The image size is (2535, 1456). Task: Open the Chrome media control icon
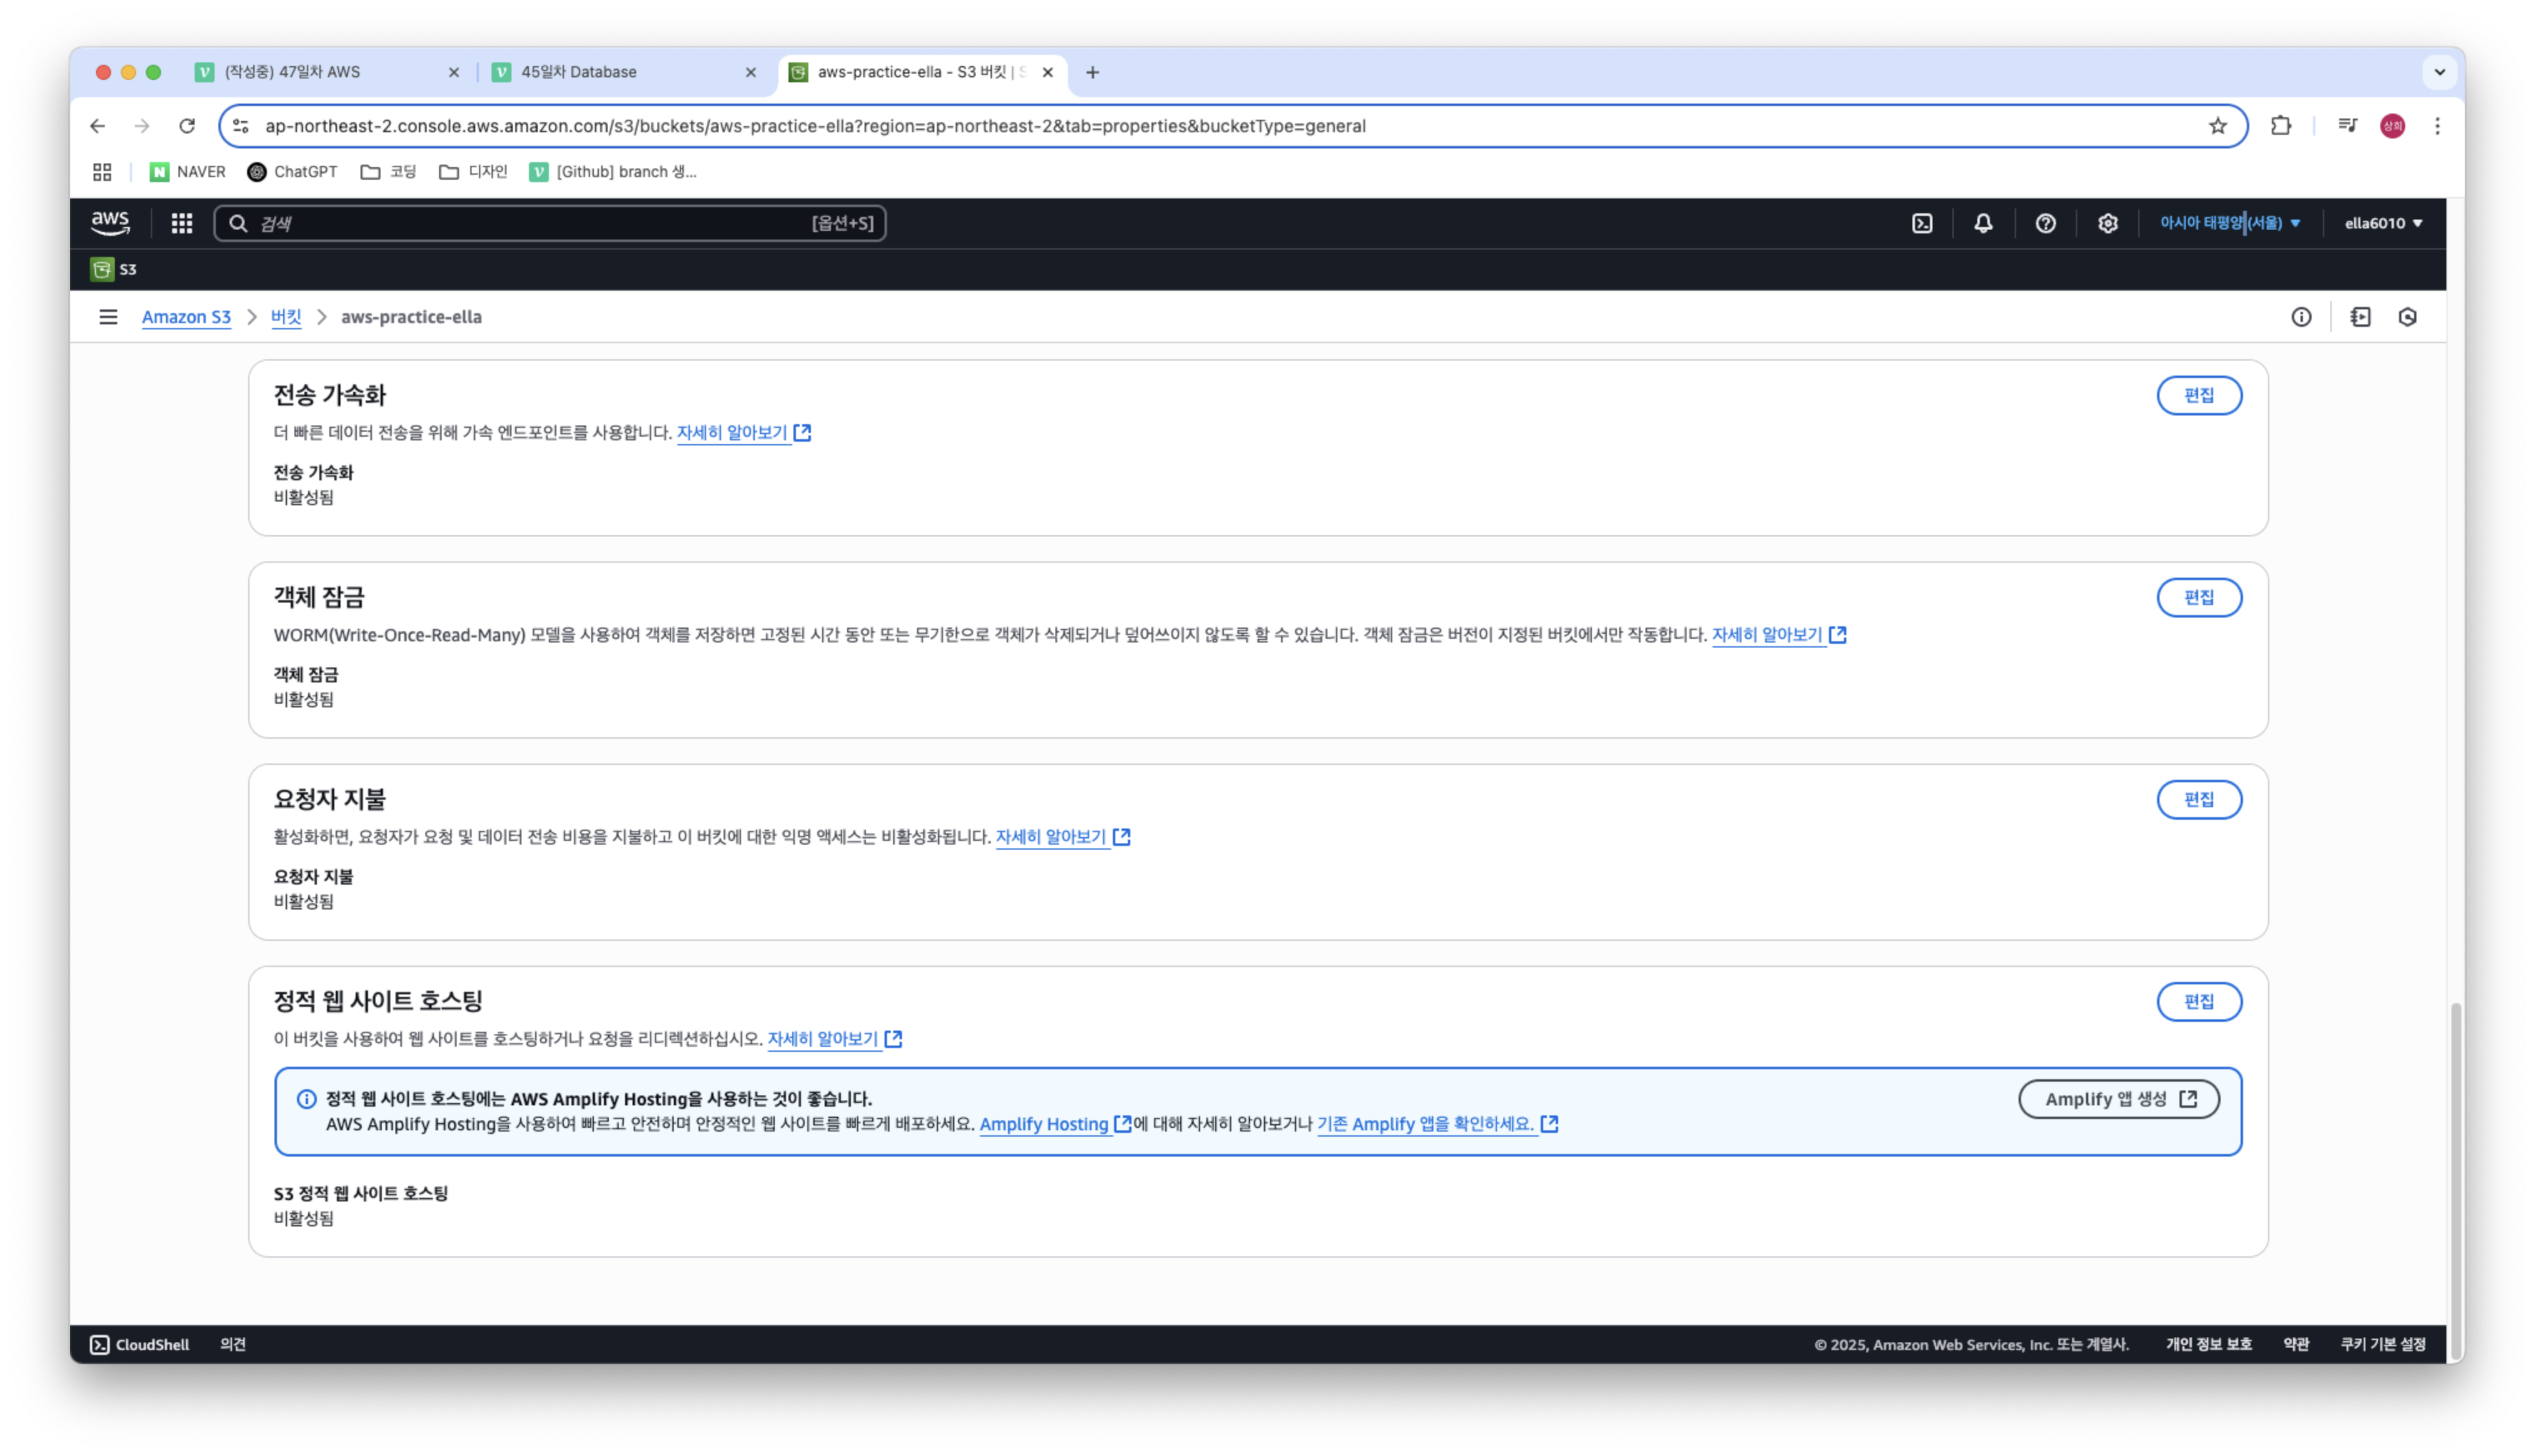point(2347,126)
